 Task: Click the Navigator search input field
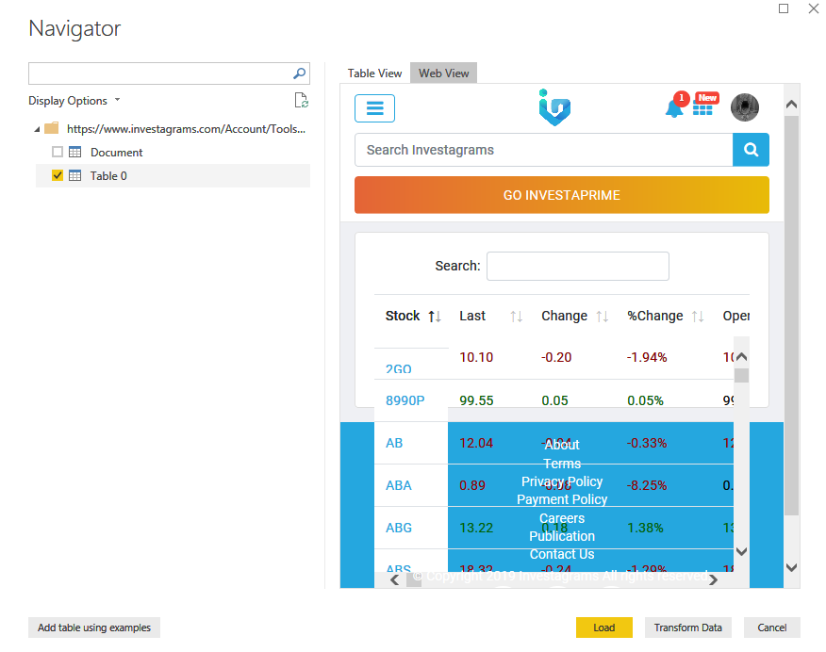(x=160, y=73)
